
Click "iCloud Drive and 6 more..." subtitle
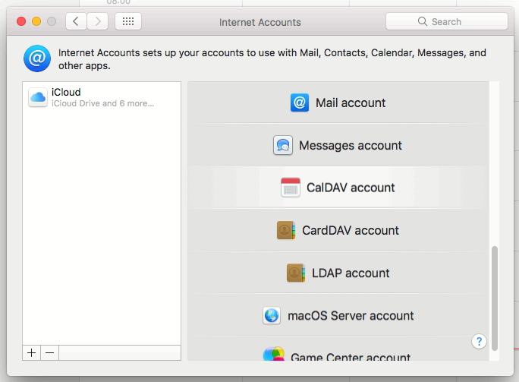(x=102, y=104)
